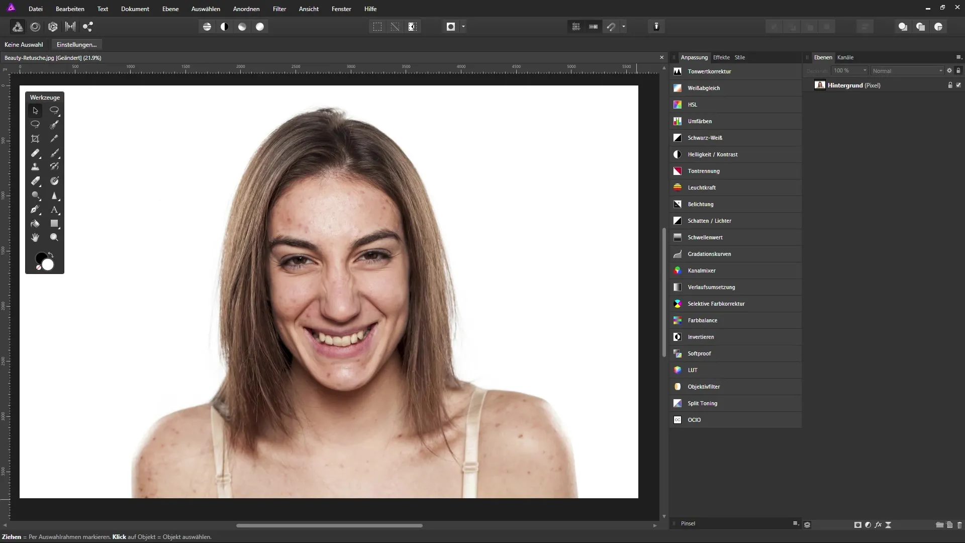Set no color with the small swatch
Image resolution: width=965 pixels, height=543 pixels.
pos(39,267)
